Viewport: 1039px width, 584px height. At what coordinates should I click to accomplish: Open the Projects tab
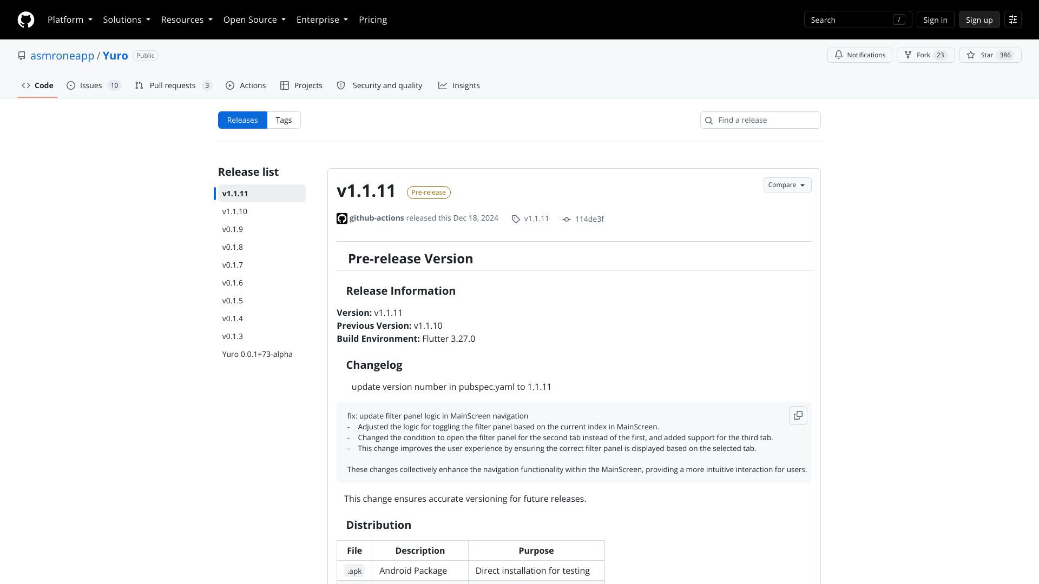click(x=301, y=85)
